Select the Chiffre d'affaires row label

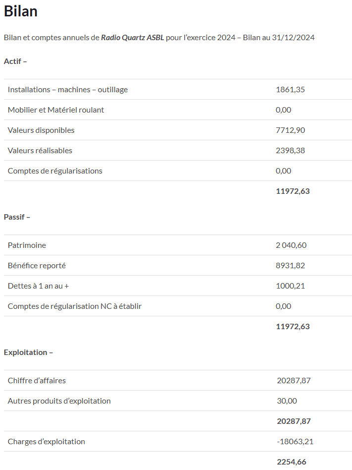click(x=37, y=381)
